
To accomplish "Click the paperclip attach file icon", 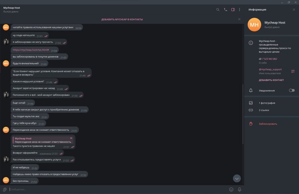I will point(5,189).
